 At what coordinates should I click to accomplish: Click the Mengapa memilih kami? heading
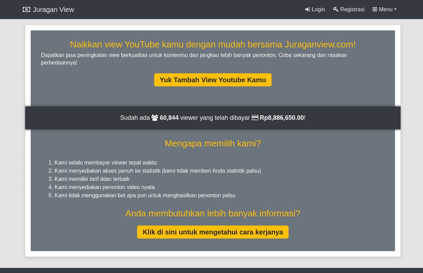pos(213,143)
